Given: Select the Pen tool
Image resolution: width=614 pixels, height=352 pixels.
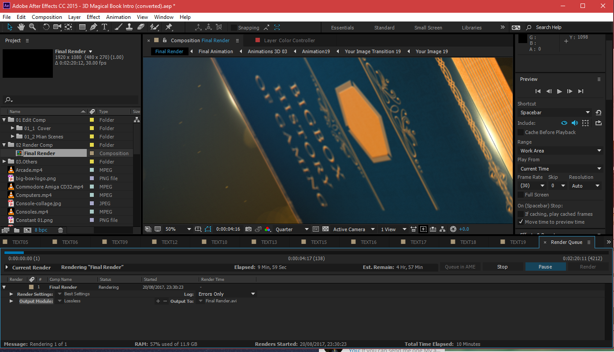Looking at the screenshot, I should [x=93, y=27].
